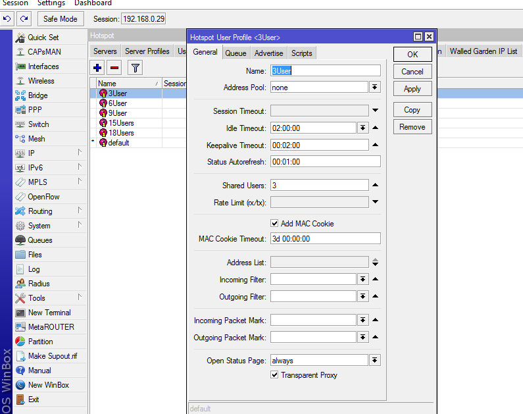
Task: Switch to the Scripts tab
Action: click(301, 53)
